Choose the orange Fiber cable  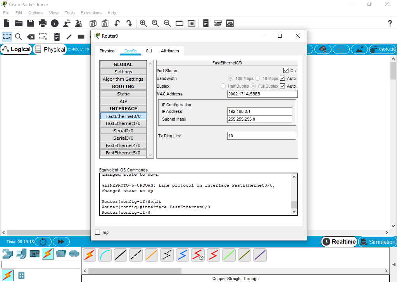pyautogui.click(x=152, y=255)
